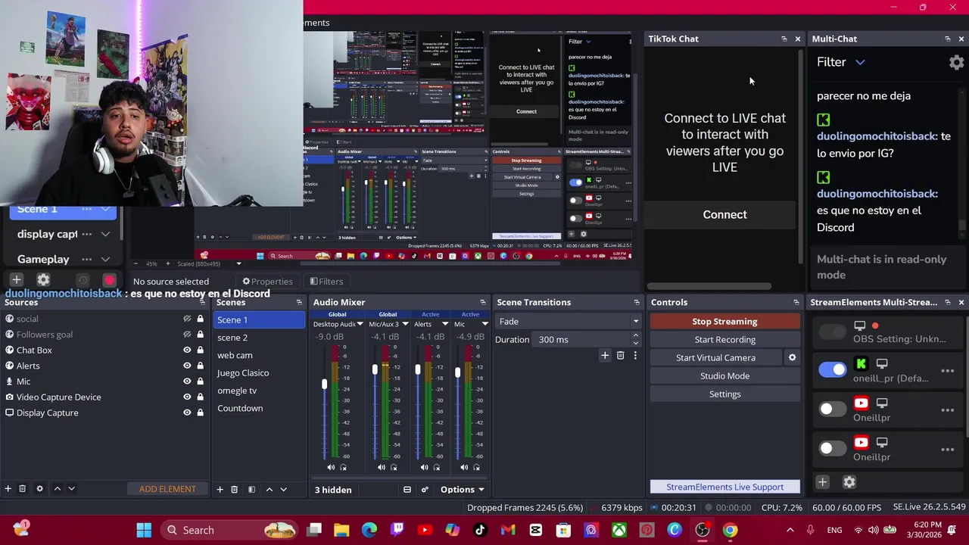Image resolution: width=969 pixels, height=545 pixels.
Task: Open TikTok from Windows taskbar
Action: click(480, 530)
